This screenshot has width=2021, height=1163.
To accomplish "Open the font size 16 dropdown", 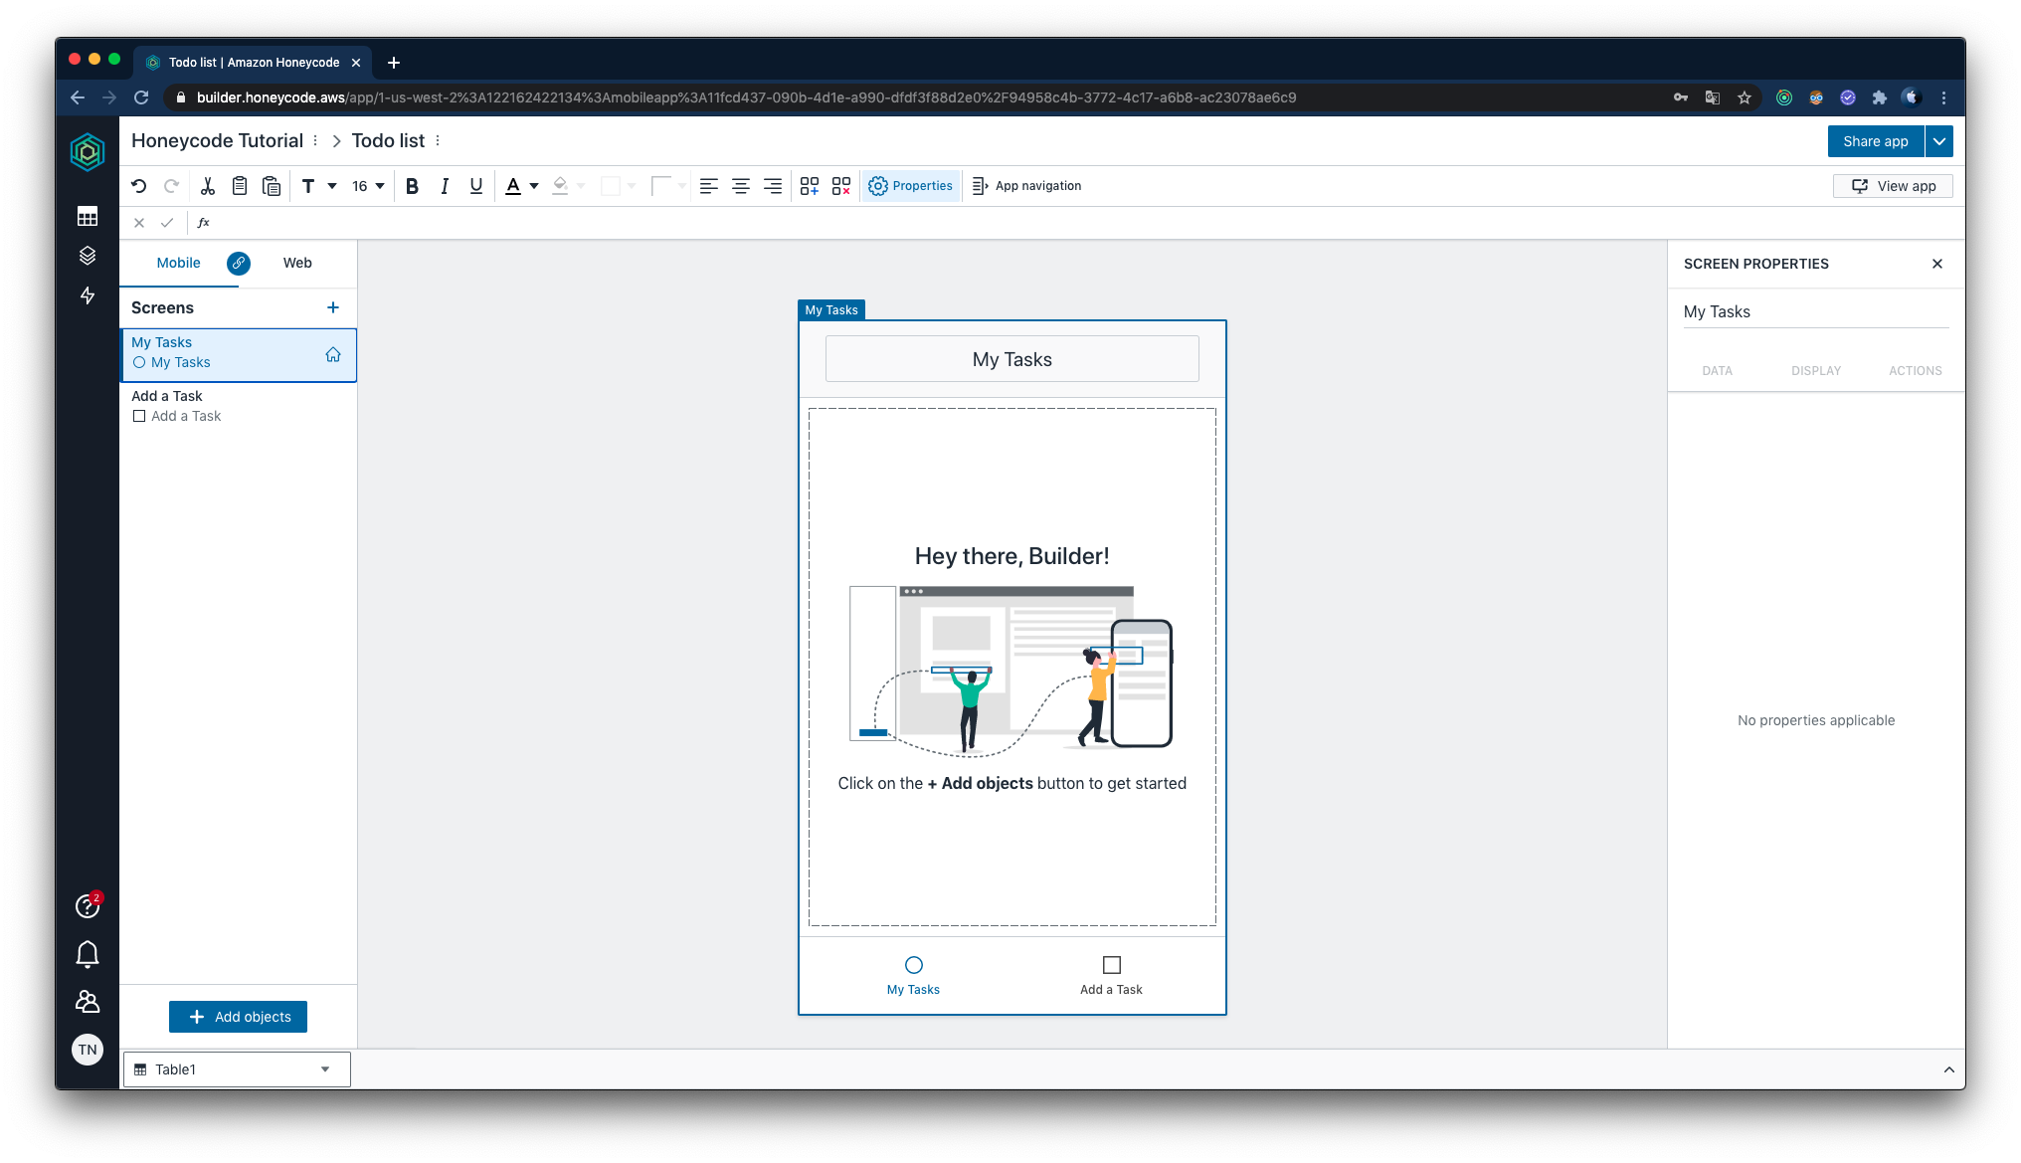I will (x=368, y=186).
